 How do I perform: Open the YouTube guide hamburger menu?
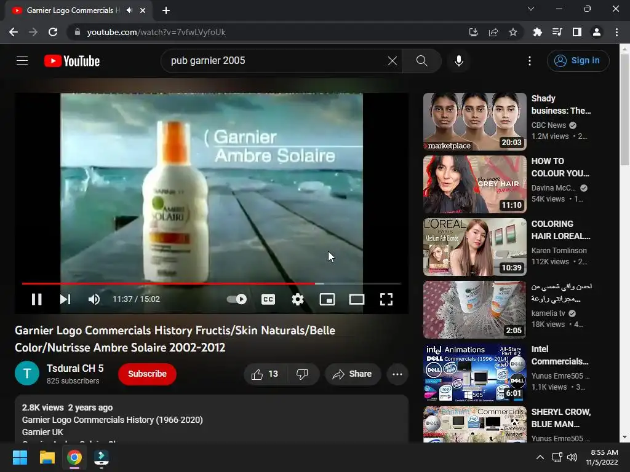pyautogui.click(x=22, y=61)
